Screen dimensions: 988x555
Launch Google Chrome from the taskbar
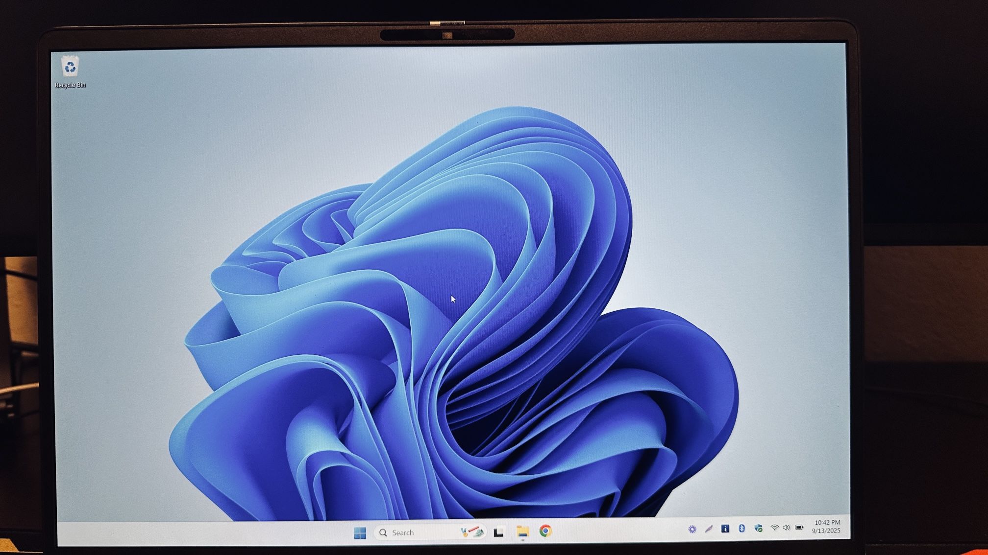pos(545,531)
